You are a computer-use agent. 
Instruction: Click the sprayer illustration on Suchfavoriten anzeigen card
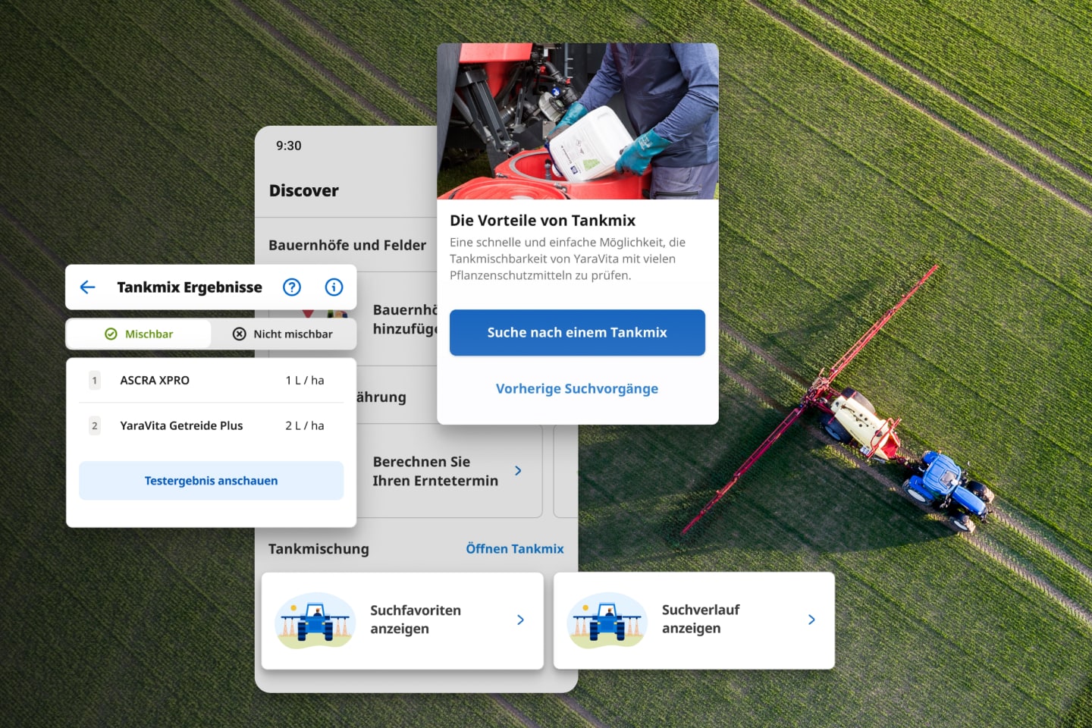(x=314, y=620)
